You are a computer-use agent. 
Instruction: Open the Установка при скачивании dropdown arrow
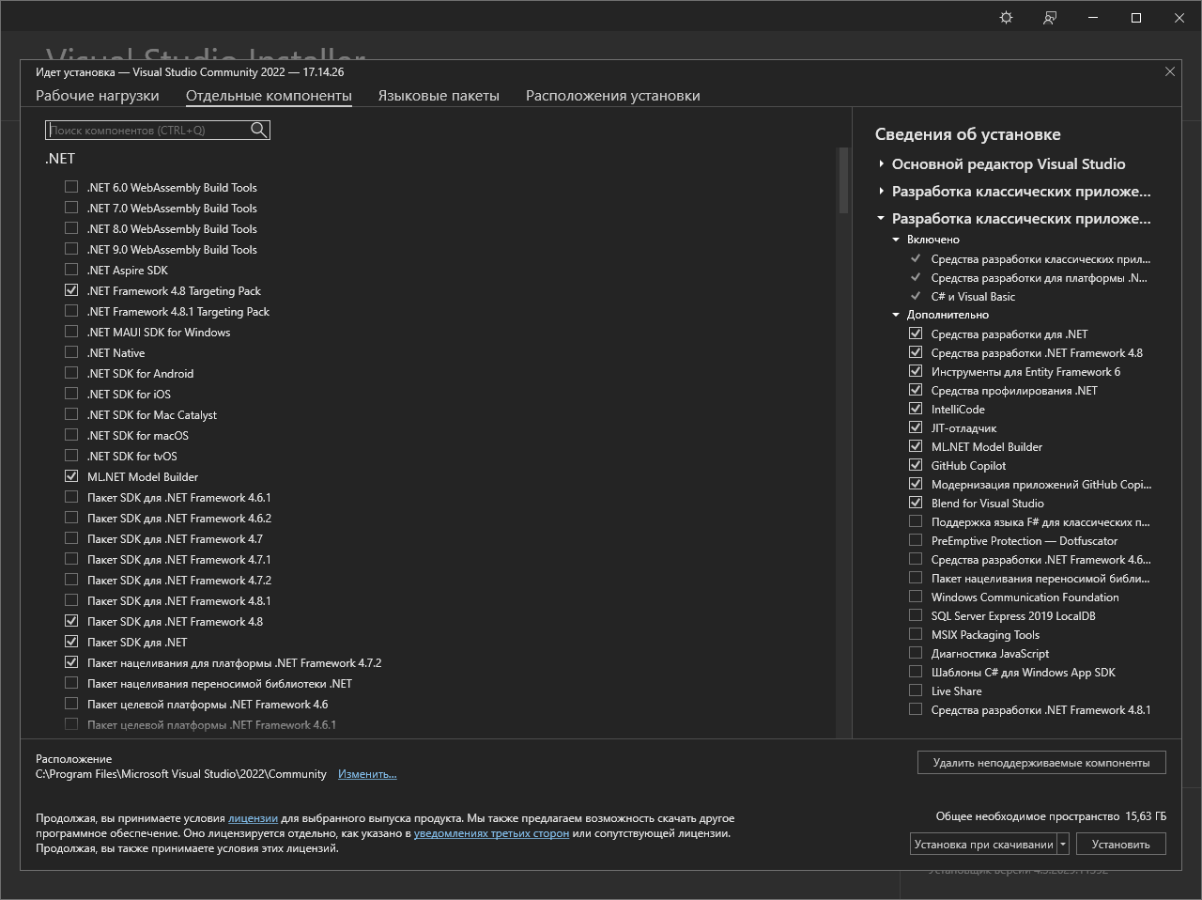(1063, 845)
